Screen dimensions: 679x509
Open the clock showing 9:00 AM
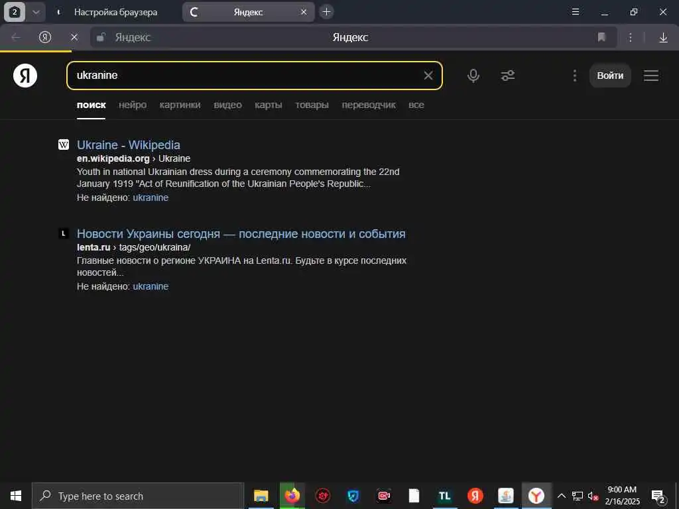622,496
